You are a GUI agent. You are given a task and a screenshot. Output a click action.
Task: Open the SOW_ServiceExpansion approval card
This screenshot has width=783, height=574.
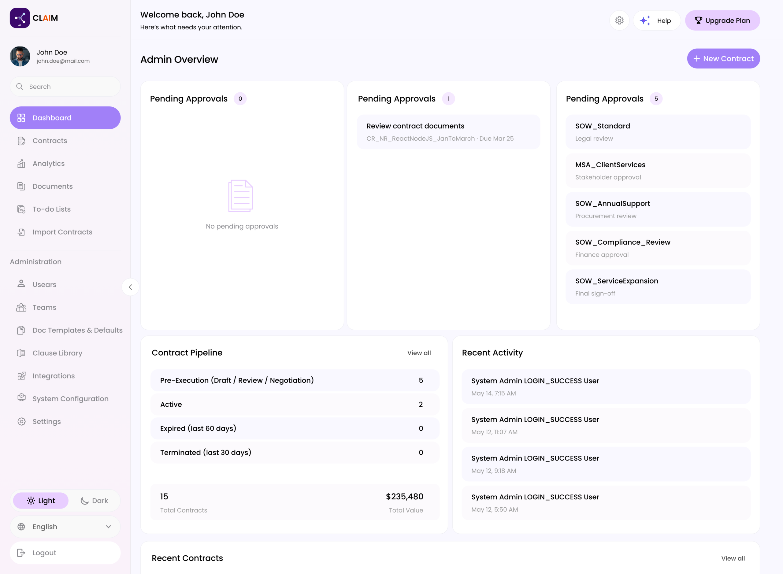pos(658,287)
